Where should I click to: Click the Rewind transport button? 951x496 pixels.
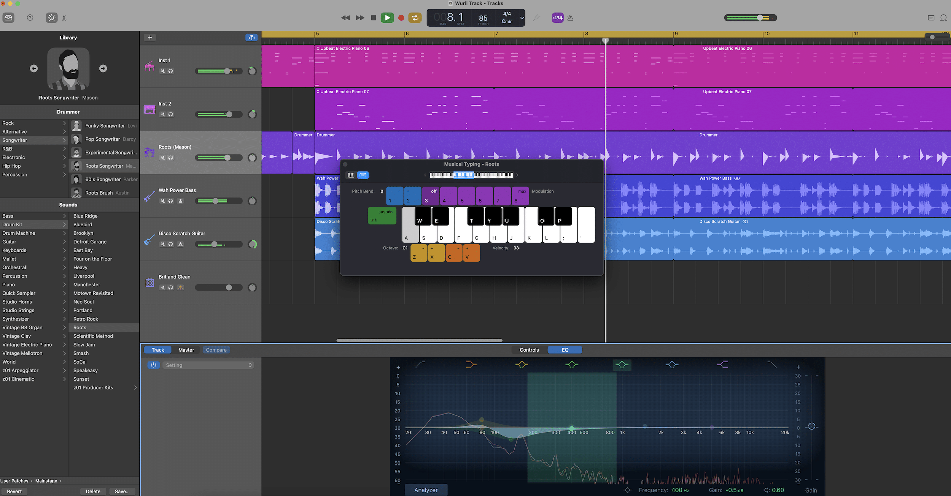tap(345, 18)
